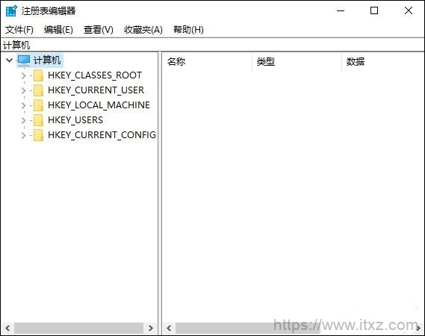Click the HKEY_USERS folder icon
Viewport: 425px width, 336px height.
(x=38, y=120)
